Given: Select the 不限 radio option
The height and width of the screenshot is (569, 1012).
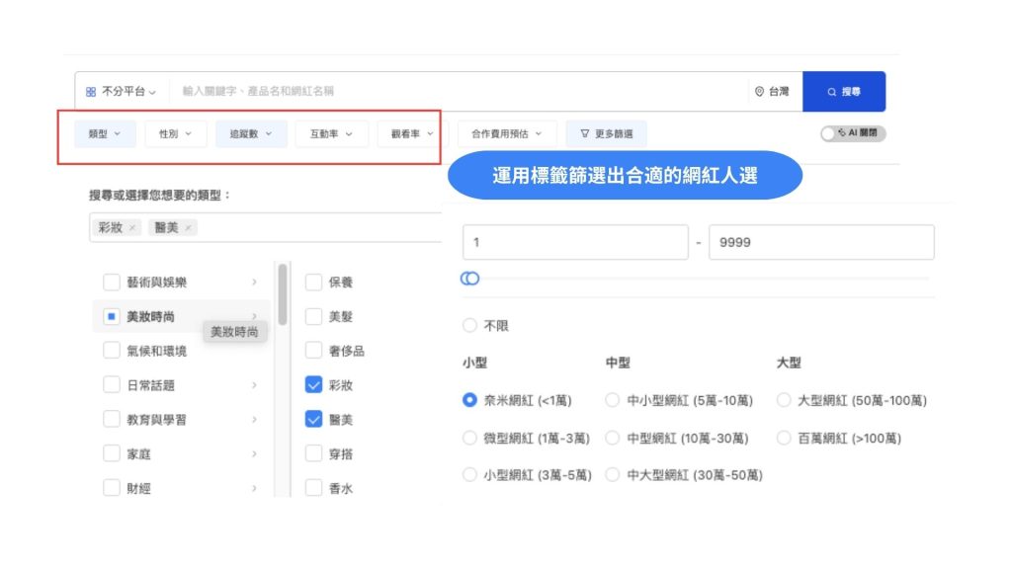Looking at the screenshot, I should coord(469,326).
